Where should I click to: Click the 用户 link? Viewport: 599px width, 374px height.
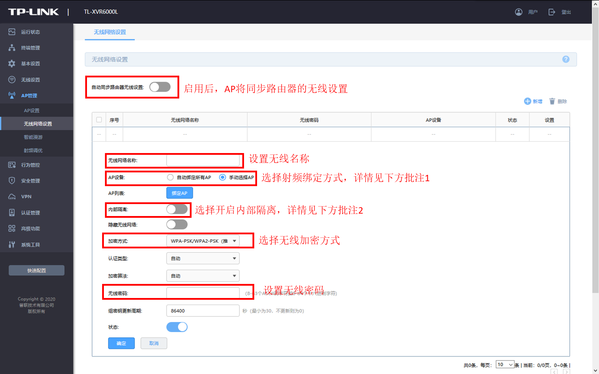(x=533, y=12)
